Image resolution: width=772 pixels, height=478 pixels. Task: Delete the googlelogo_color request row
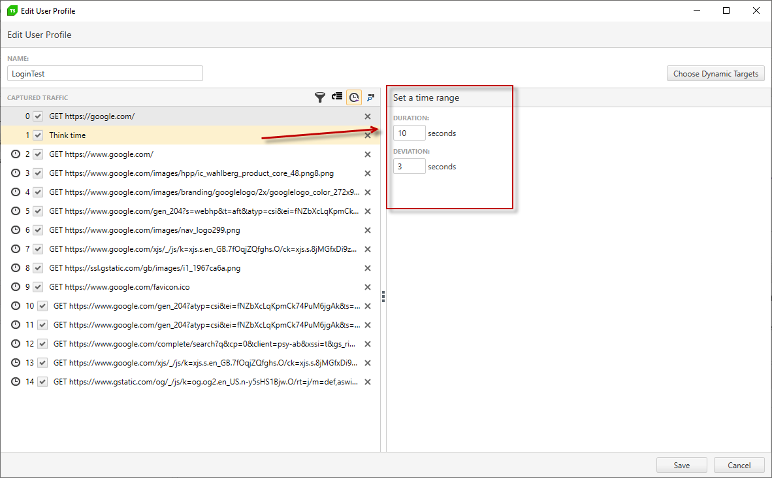tap(367, 192)
